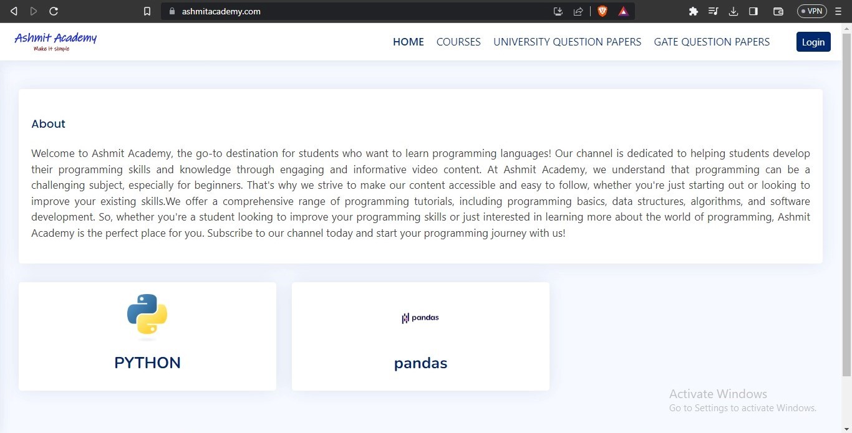Image resolution: width=852 pixels, height=433 pixels.
Task: Click the Python logo image
Action: click(x=147, y=317)
